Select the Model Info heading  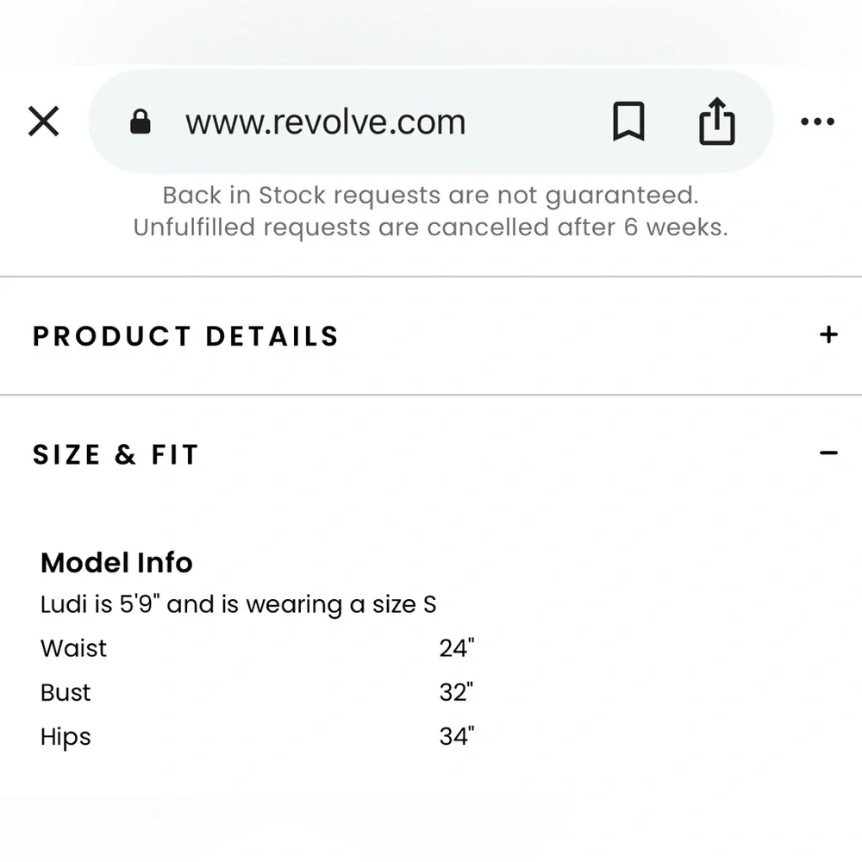[116, 563]
